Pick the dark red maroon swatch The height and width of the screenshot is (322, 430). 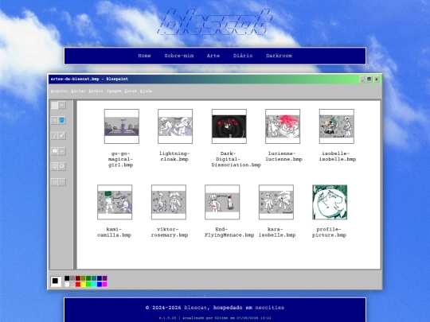[78, 278]
